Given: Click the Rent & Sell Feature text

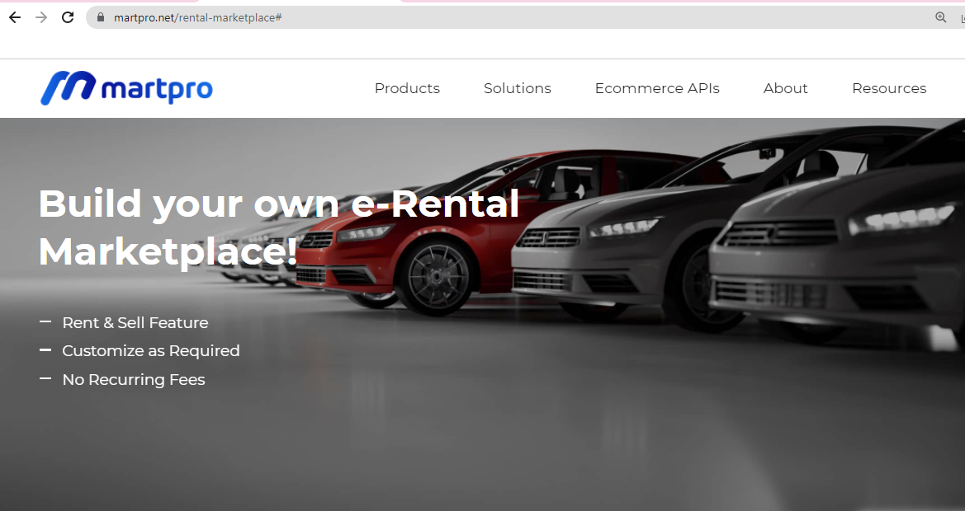Looking at the screenshot, I should 135,322.
